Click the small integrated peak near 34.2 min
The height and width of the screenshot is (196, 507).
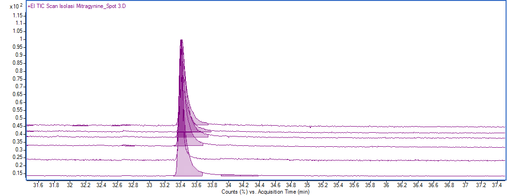pos(239,175)
